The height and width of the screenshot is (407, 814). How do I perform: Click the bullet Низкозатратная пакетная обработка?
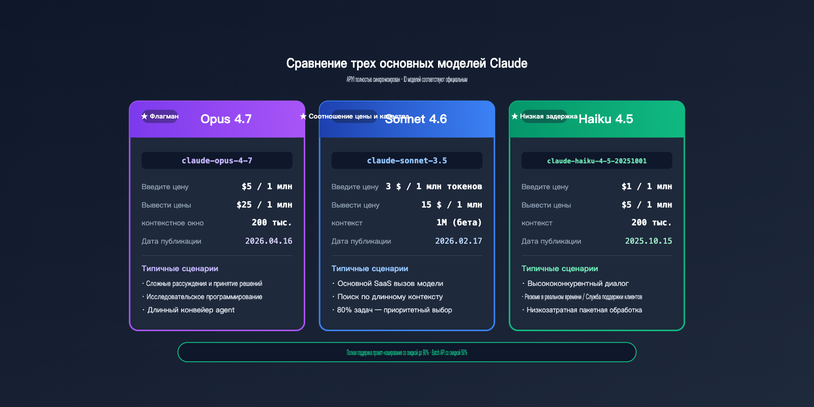[582, 310]
